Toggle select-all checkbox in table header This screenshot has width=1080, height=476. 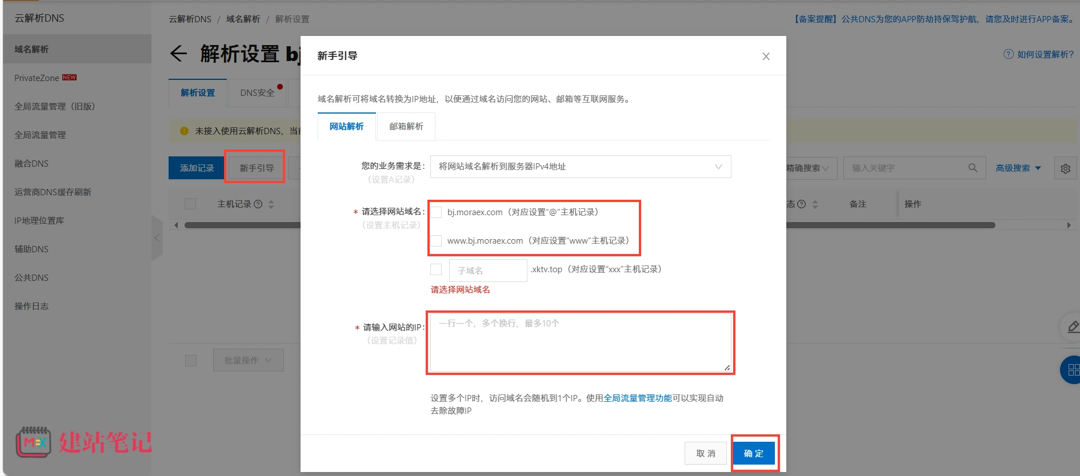tap(190, 204)
